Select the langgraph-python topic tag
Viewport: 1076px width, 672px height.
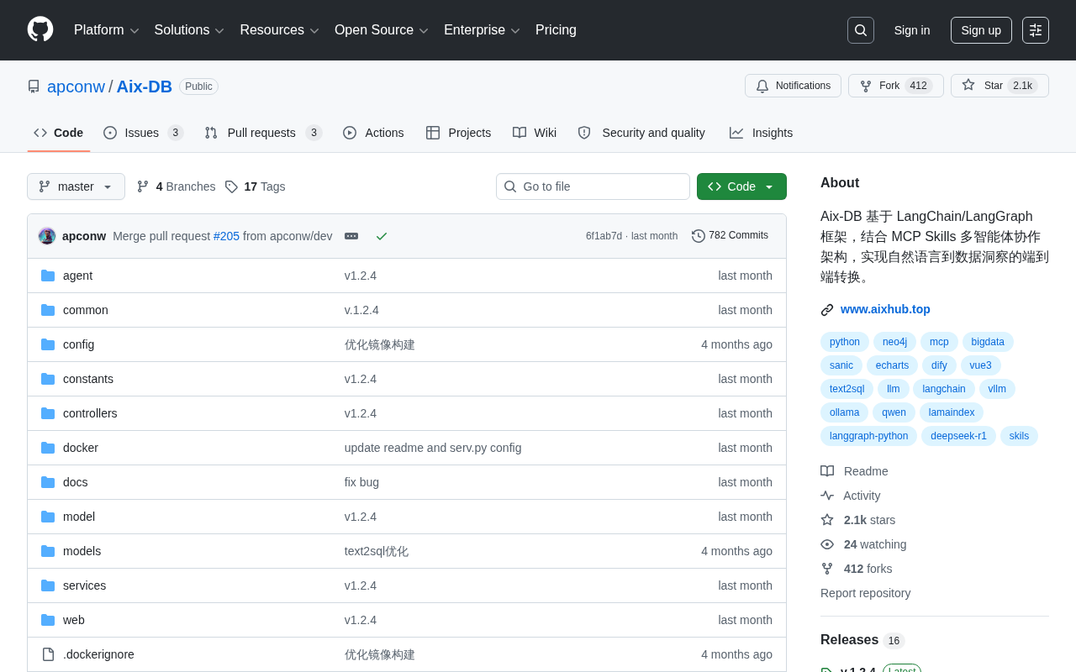[x=868, y=436]
